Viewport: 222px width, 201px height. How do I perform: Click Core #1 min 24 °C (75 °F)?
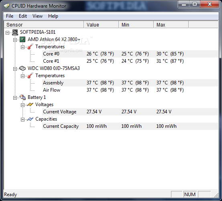[x=135, y=61]
